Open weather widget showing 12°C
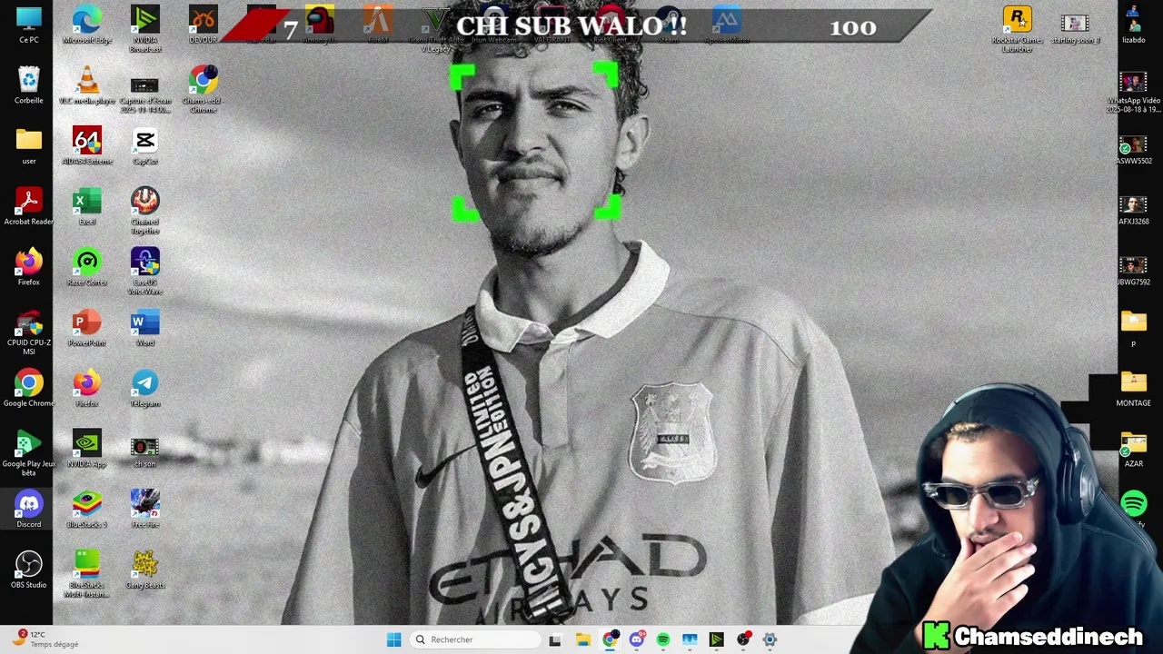This screenshot has height=654, width=1163. 45,639
